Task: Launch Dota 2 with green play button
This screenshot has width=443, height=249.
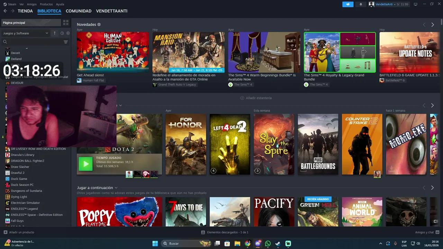Action: 85,164
